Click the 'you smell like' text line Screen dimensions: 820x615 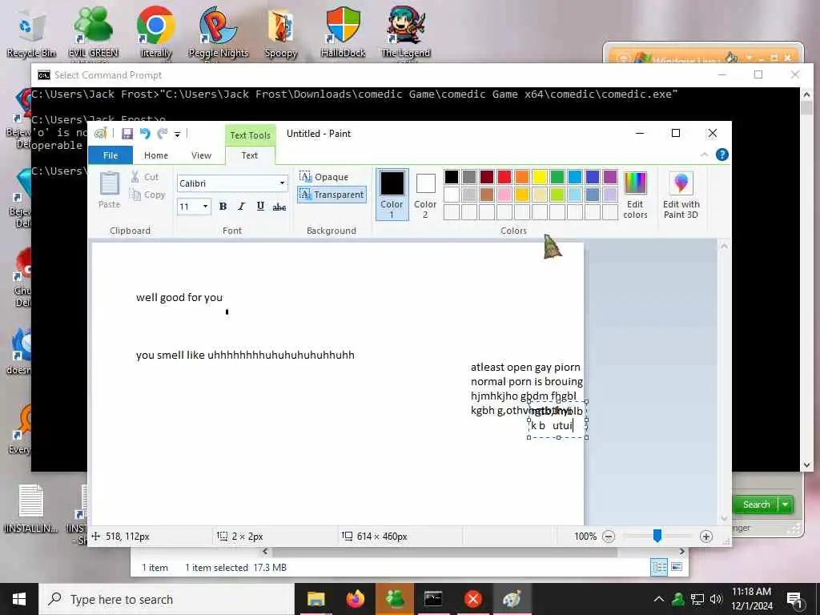tap(245, 355)
